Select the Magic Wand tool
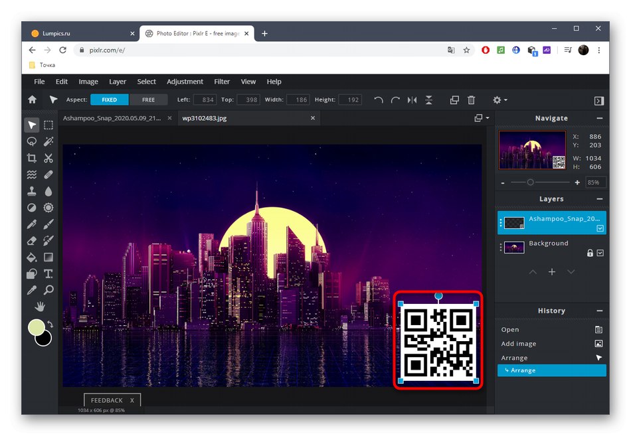 click(48, 141)
